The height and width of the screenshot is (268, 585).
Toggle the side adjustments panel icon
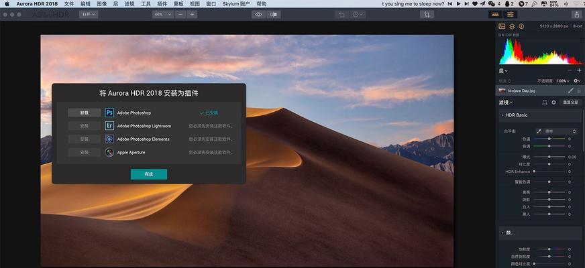[x=510, y=15]
